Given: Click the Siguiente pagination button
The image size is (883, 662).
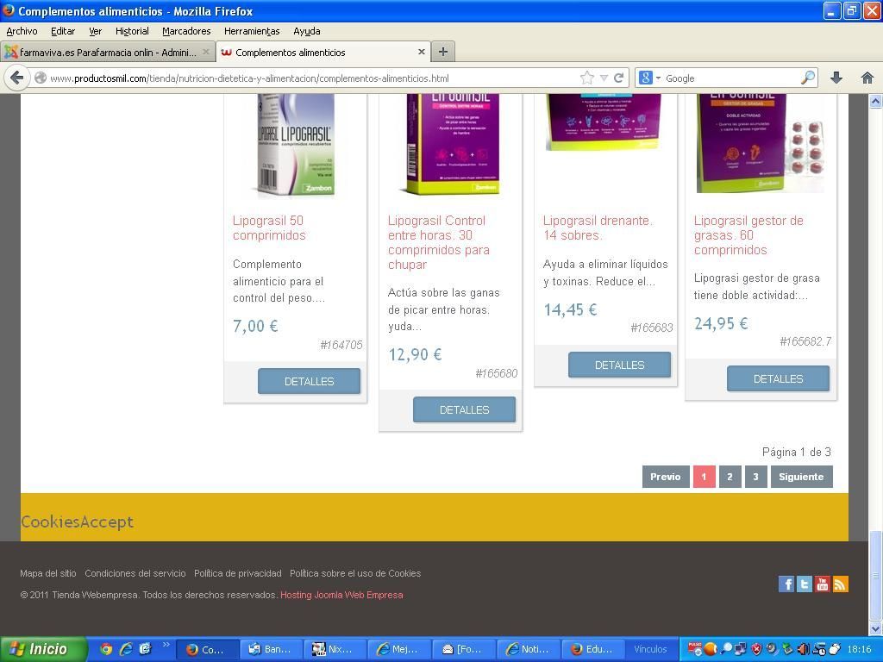Looking at the screenshot, I should (x=801, y=477).
